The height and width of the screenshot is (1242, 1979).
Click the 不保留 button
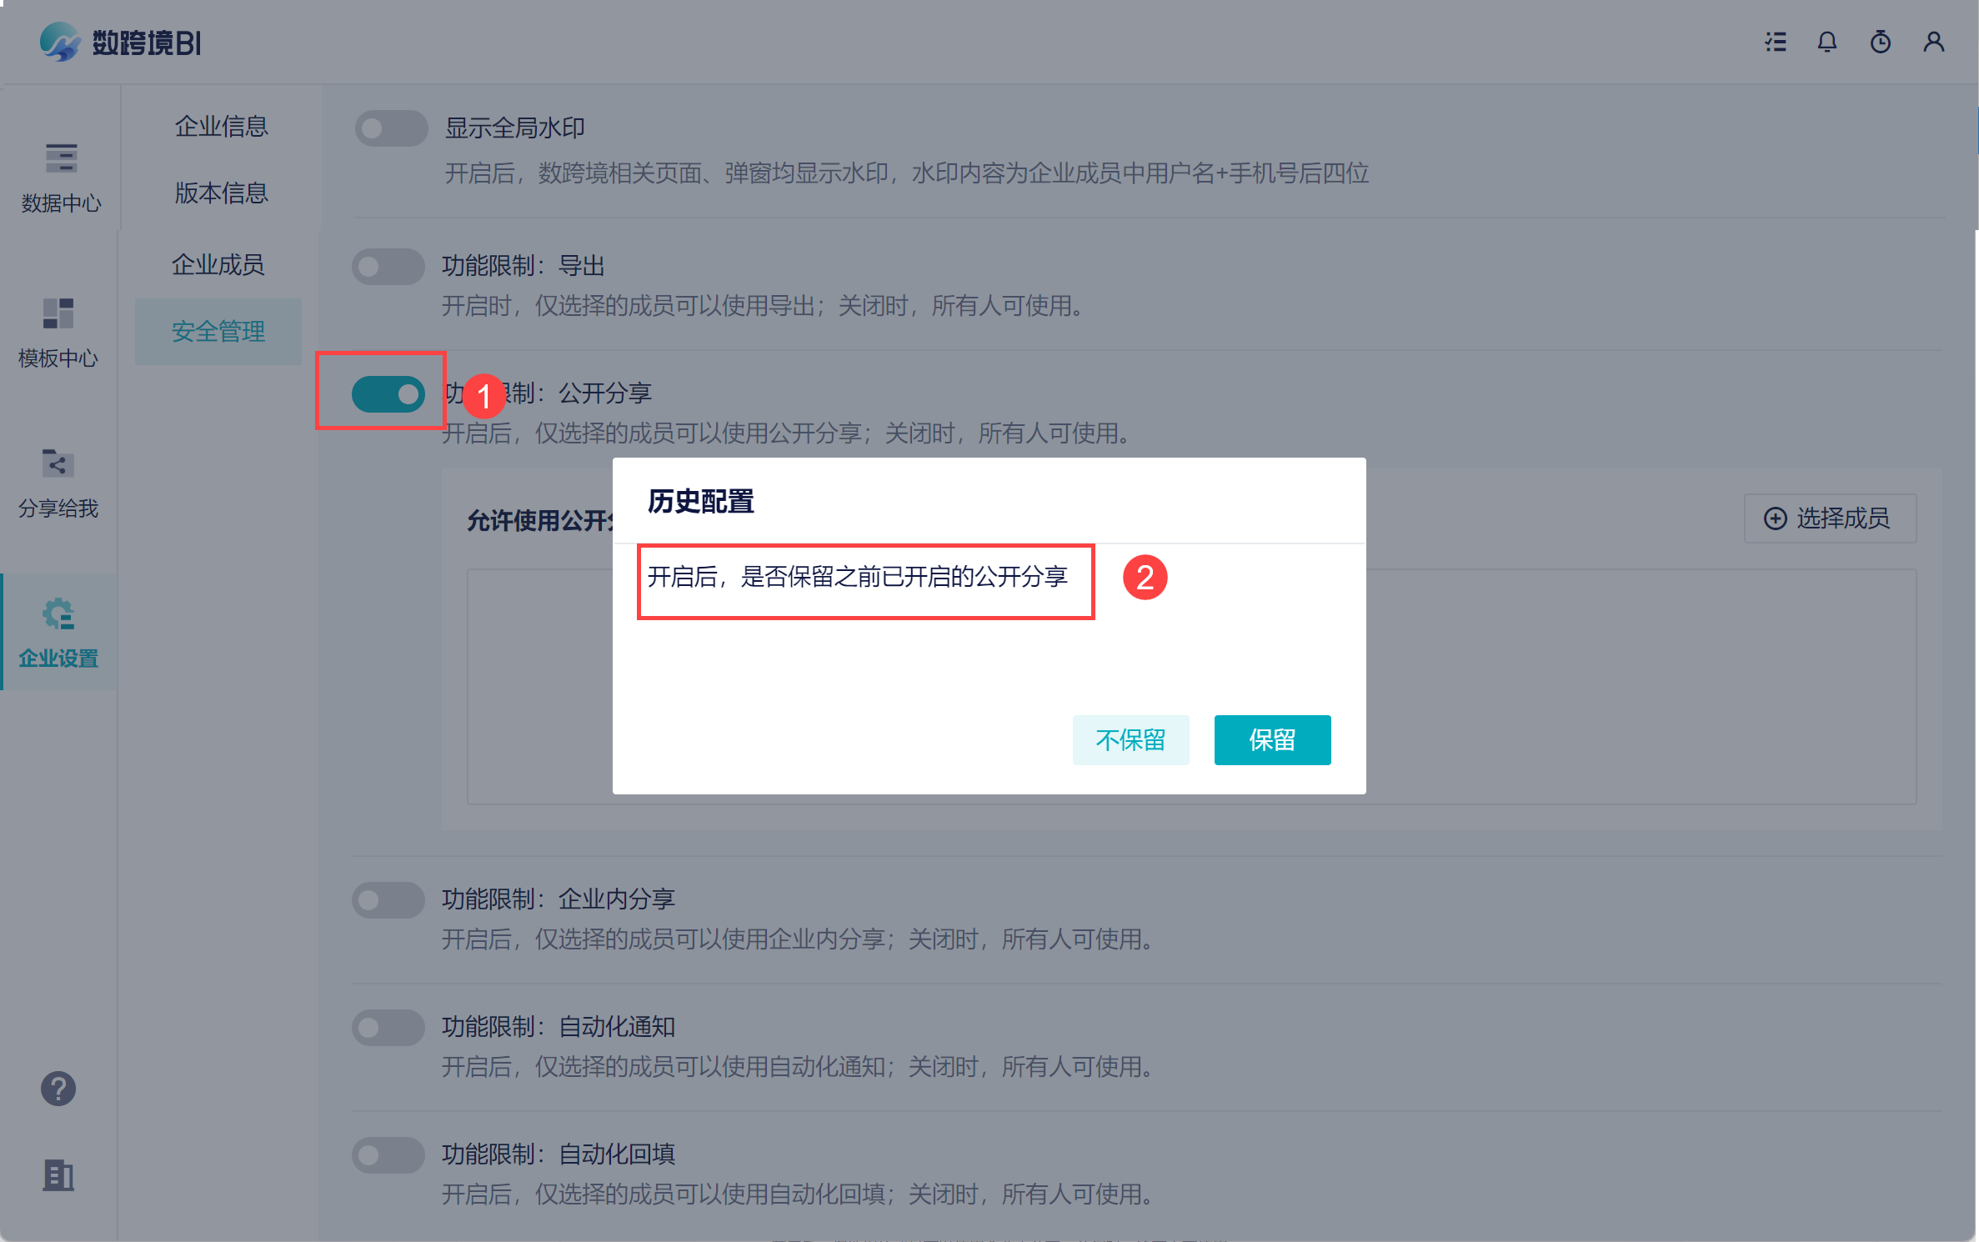(1130, 739)
